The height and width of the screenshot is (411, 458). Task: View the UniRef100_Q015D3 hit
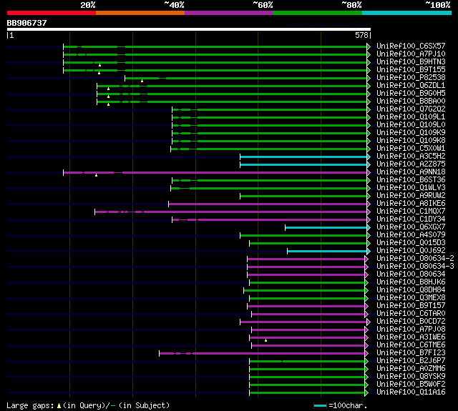click(x=411, y=243)
